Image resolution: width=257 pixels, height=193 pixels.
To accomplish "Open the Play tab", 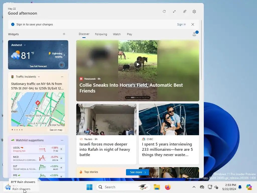I will pos(129,34).
